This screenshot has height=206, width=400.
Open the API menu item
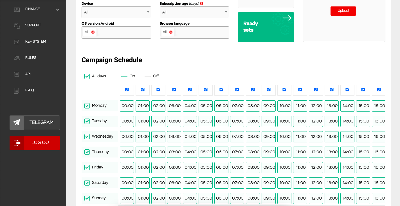28,74
